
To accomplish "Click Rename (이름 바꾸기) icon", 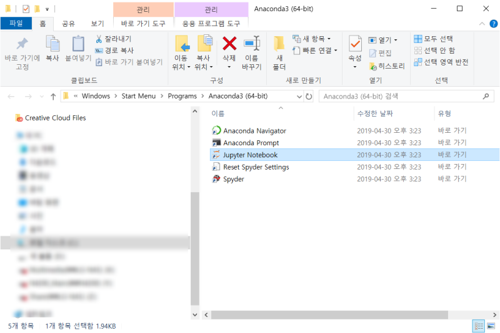I will pos(252,44).
